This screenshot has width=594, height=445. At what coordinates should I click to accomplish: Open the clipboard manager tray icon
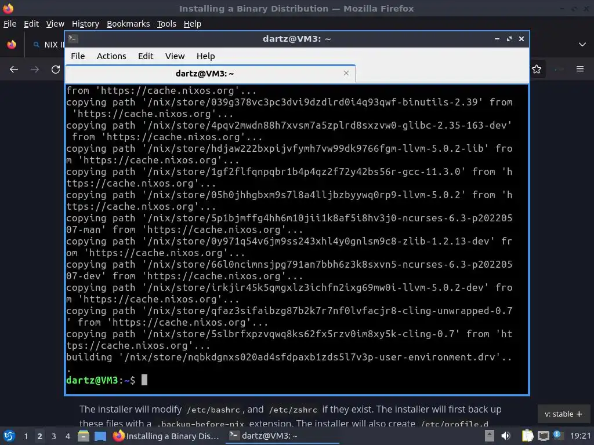point(527,436)
